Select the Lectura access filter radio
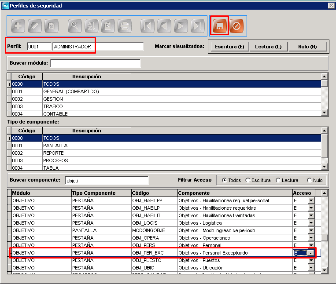 click(x=278, y=180)
